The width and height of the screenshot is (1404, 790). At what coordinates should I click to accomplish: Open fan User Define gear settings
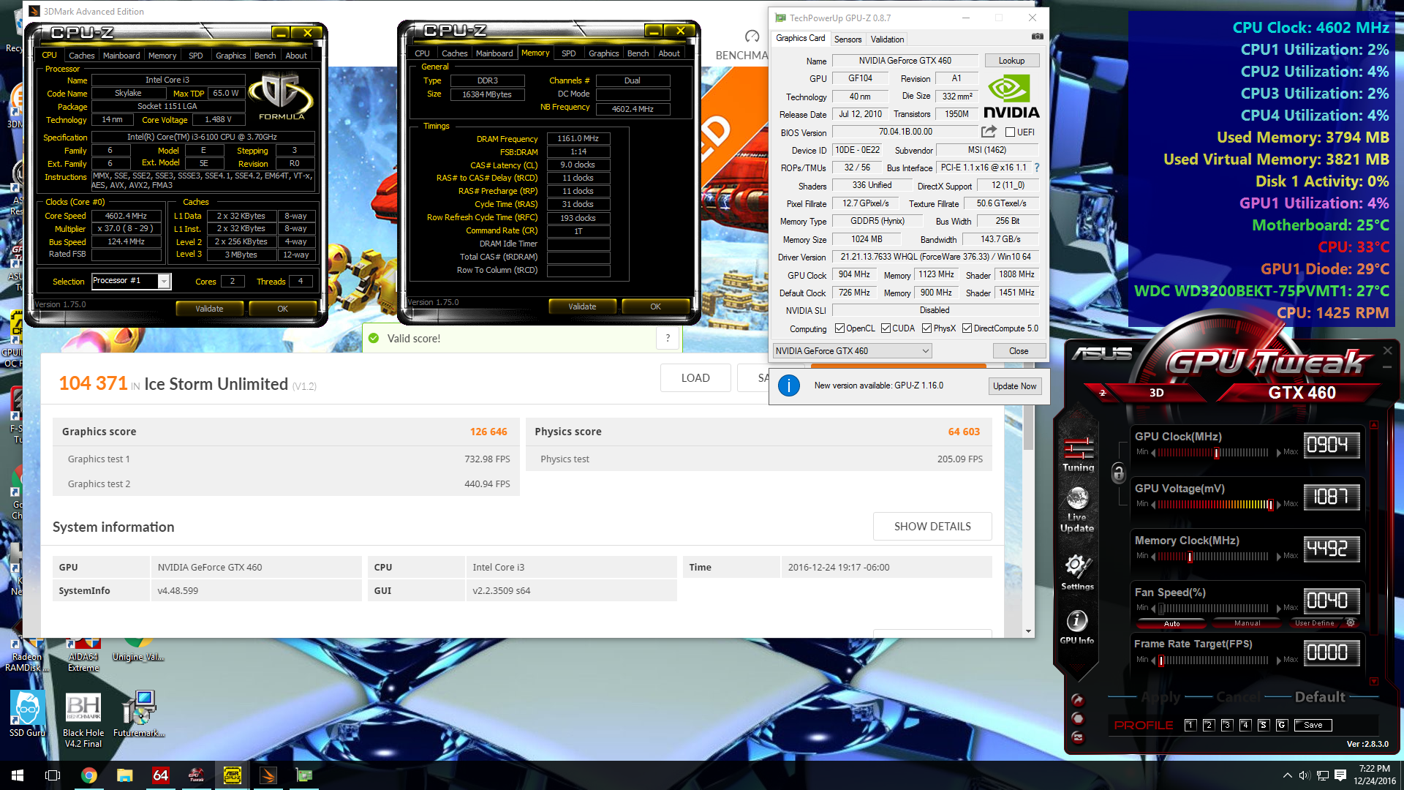pos(1351,623)
